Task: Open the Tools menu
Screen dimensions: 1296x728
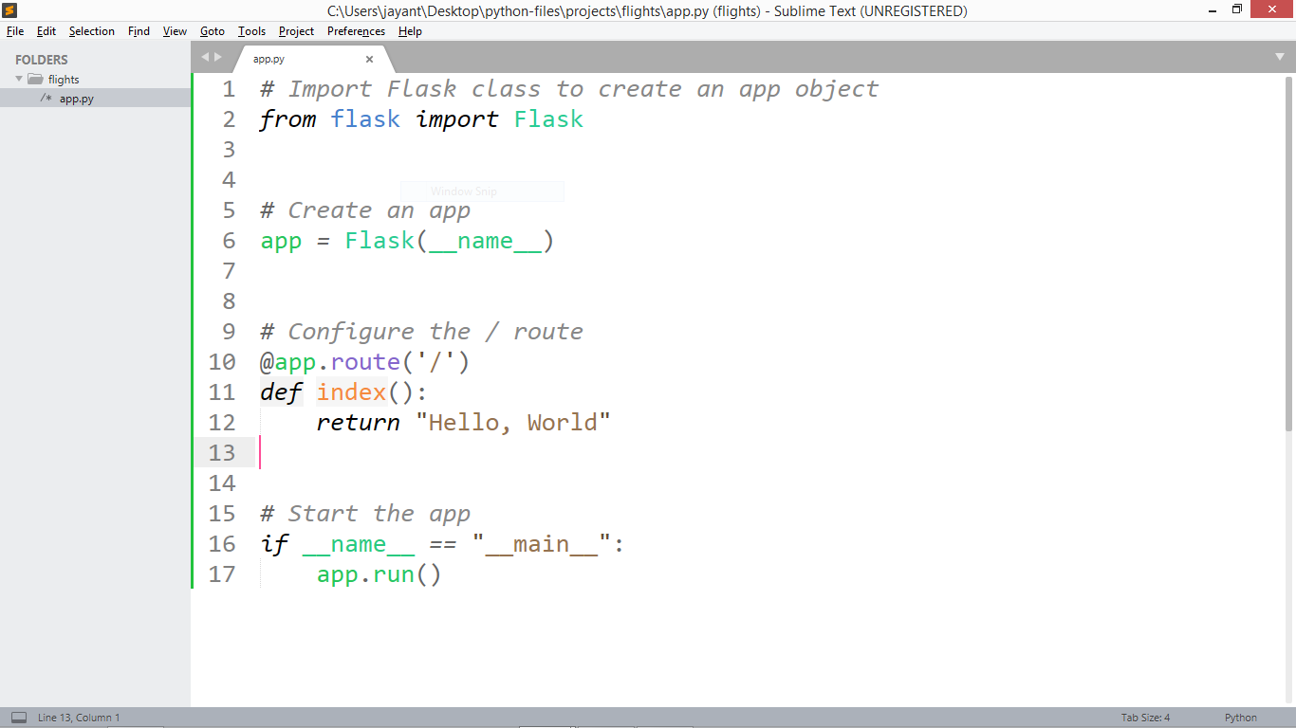Action: tap(251, 31)
